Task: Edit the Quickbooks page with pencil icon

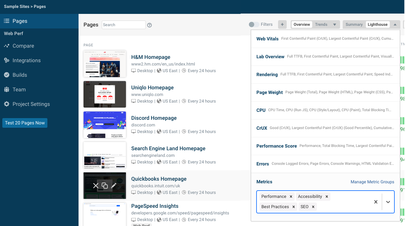Action: [x=114, y=186]
